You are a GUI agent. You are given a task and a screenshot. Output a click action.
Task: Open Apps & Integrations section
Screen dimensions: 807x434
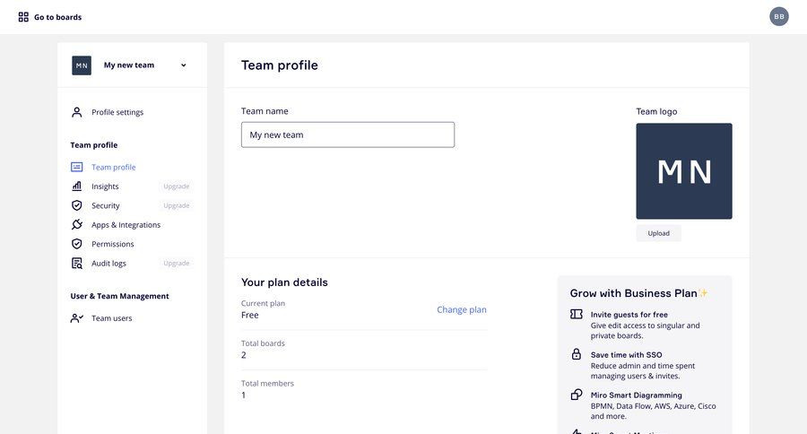126,224
